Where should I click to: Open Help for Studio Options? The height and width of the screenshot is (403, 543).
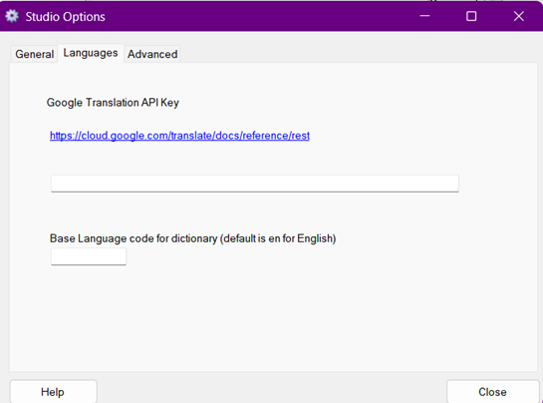[54, 392]
